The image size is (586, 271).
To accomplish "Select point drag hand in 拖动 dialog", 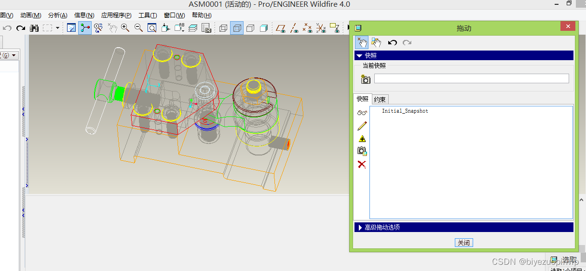I will 362,42.
